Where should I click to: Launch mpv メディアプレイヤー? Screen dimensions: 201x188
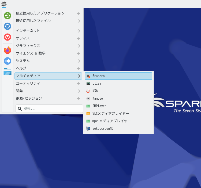tap(118, 121)
